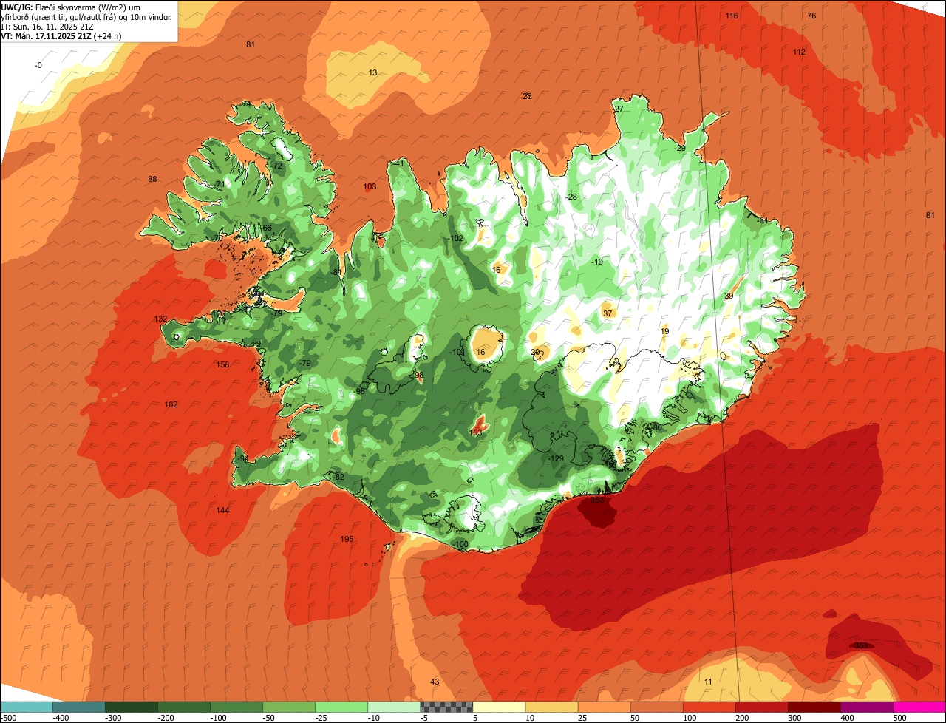The image size is (946, 723).
Task: Click the '-102' value in north Iceland
Action: (455, 238)
